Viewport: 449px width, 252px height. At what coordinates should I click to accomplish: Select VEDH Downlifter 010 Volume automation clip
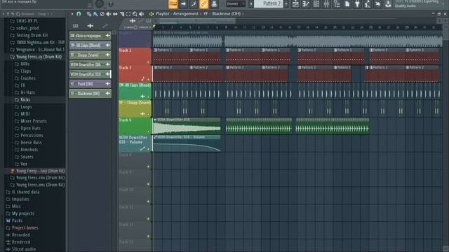[x=187, y=143]
